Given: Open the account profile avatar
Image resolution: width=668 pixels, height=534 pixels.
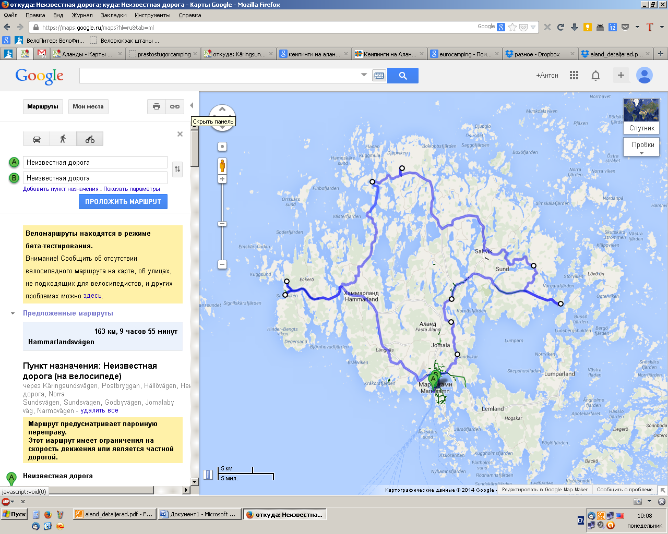Looking at the screenshot, I should [645, 76].
